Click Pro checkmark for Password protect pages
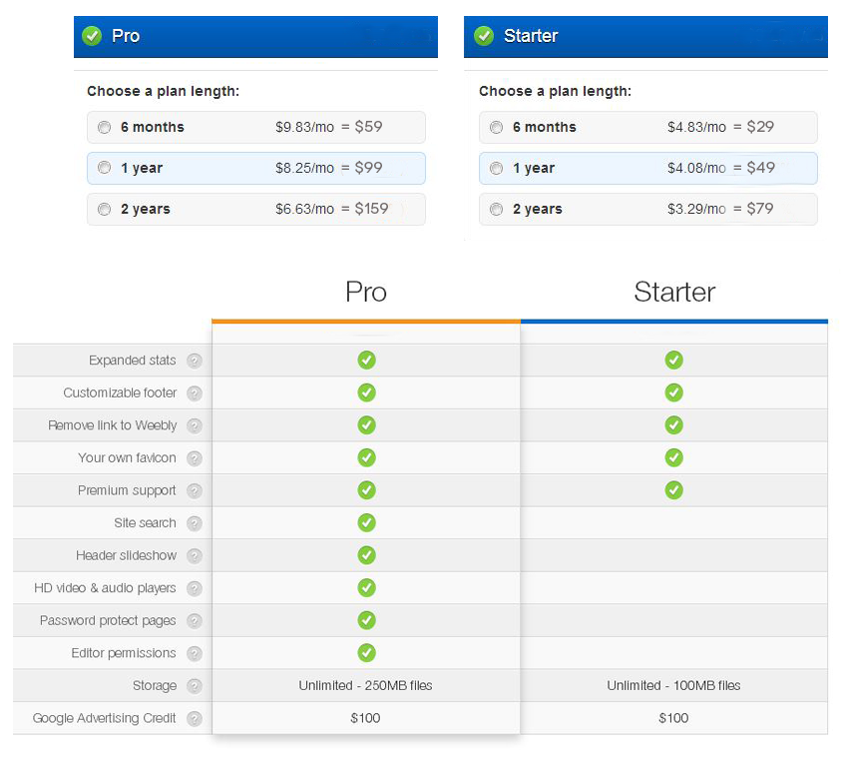This screenshot has width=841, height=761. [x=367, y=620]
